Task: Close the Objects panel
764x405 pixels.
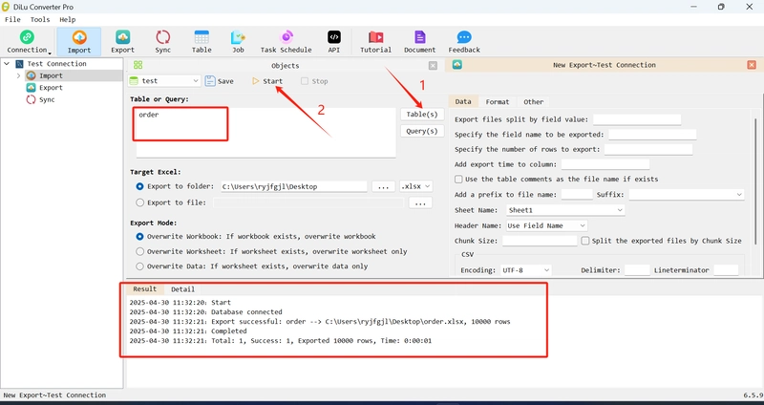Action: click(433, 65)
